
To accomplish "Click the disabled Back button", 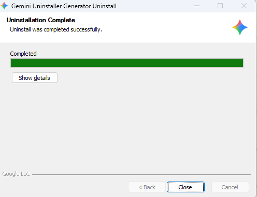I will click(147, 187).
